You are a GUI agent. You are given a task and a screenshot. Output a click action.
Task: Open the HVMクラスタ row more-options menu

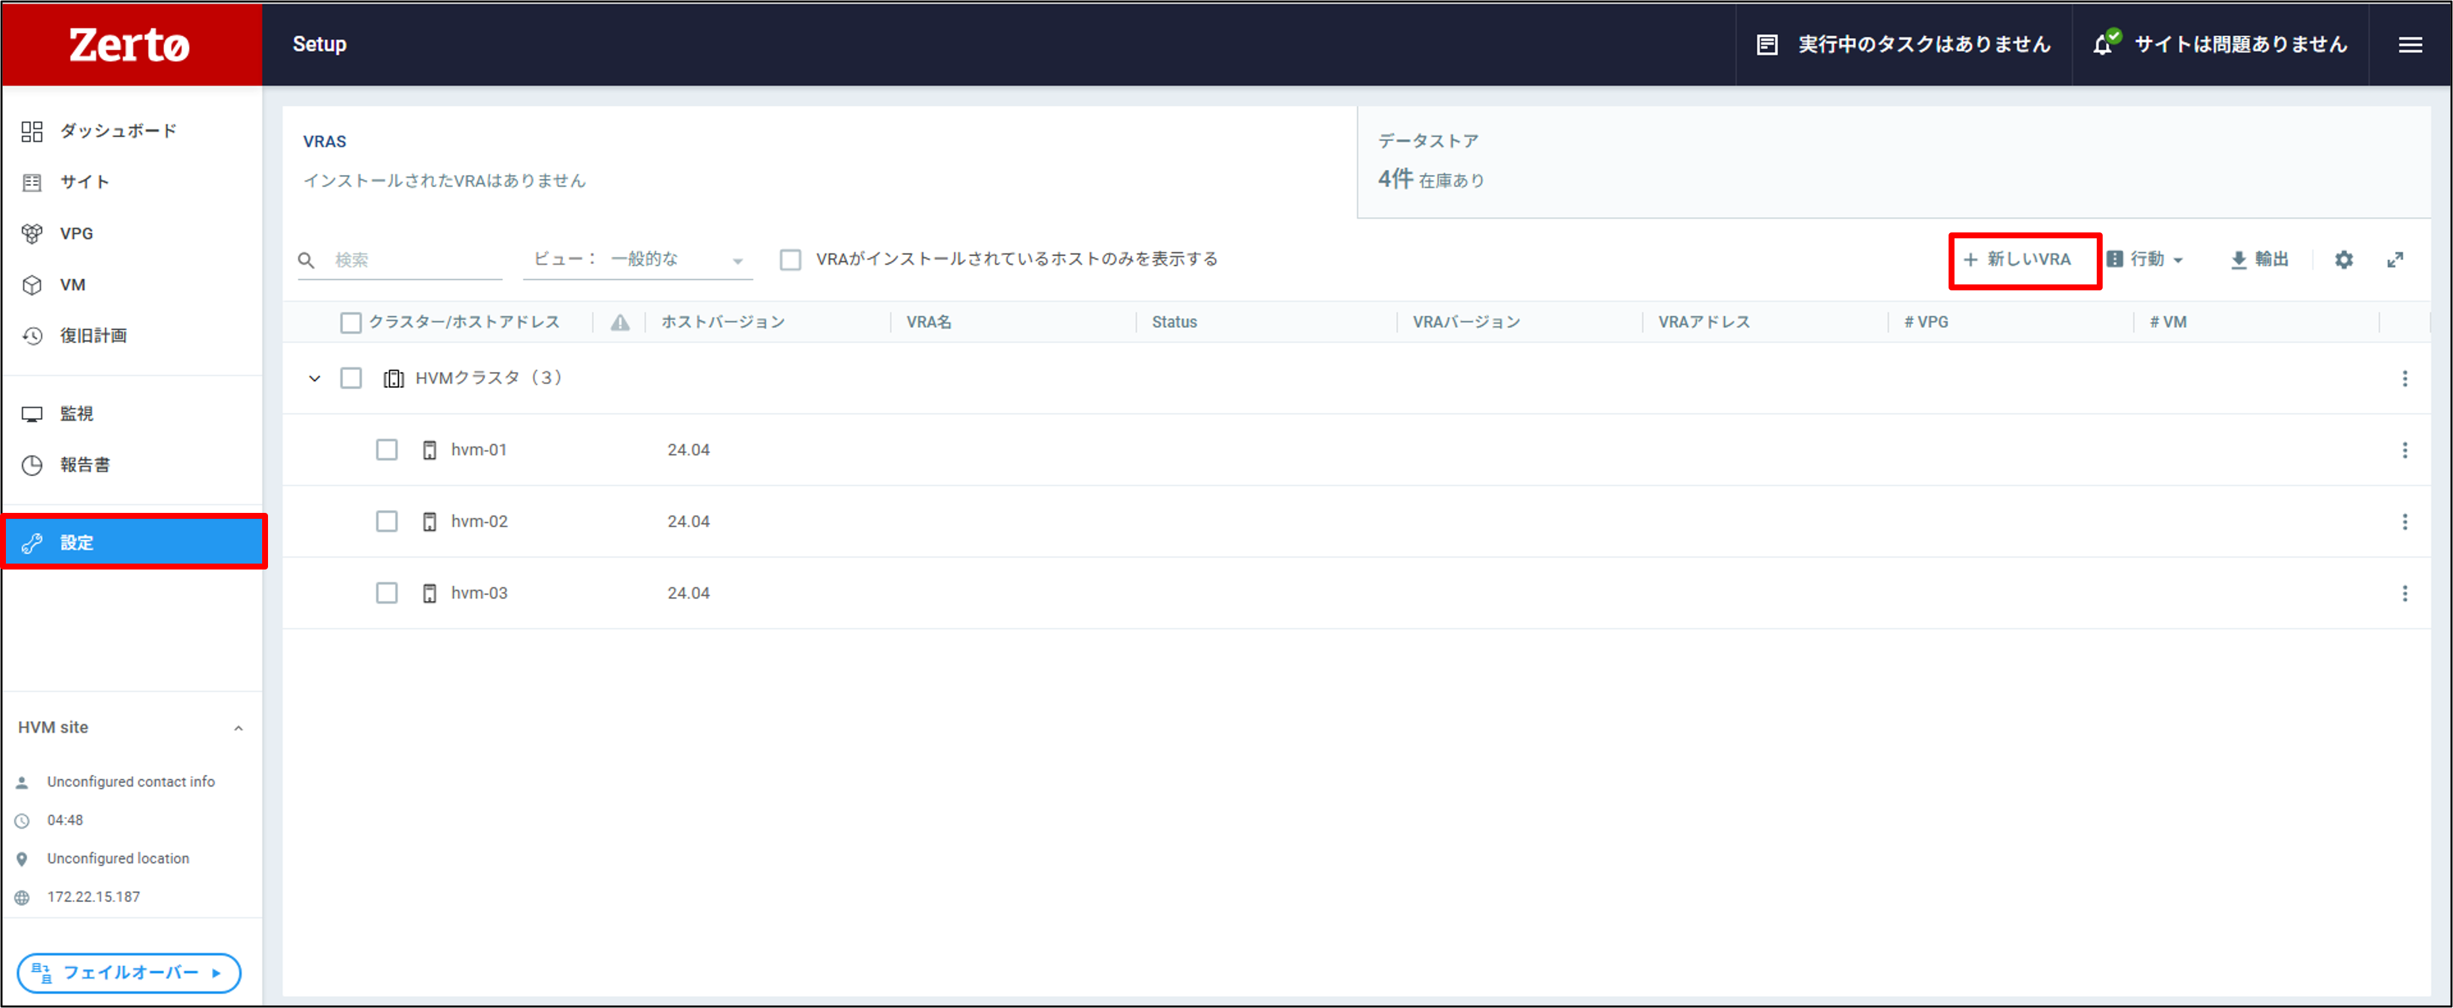[2404, 379]
